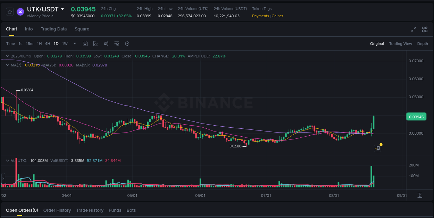
Task: Switch to the Trading Data tab
Action: (53, 29)
